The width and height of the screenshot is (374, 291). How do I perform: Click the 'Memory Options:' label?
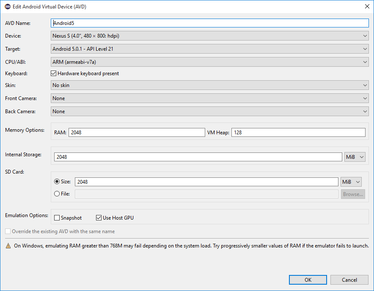(25, 130)
